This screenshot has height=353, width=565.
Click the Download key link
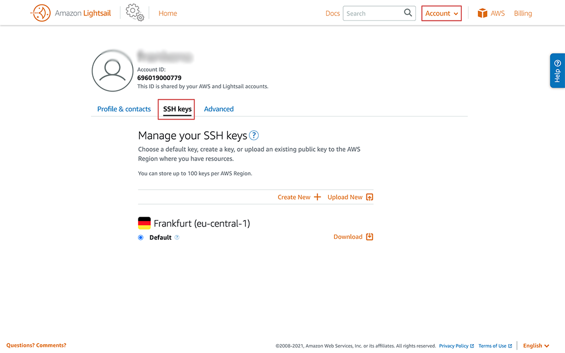(x=348, y=237)
